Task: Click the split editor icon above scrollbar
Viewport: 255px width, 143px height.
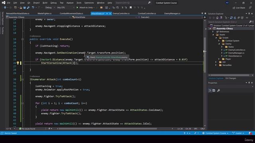Action: pos(205,17)
